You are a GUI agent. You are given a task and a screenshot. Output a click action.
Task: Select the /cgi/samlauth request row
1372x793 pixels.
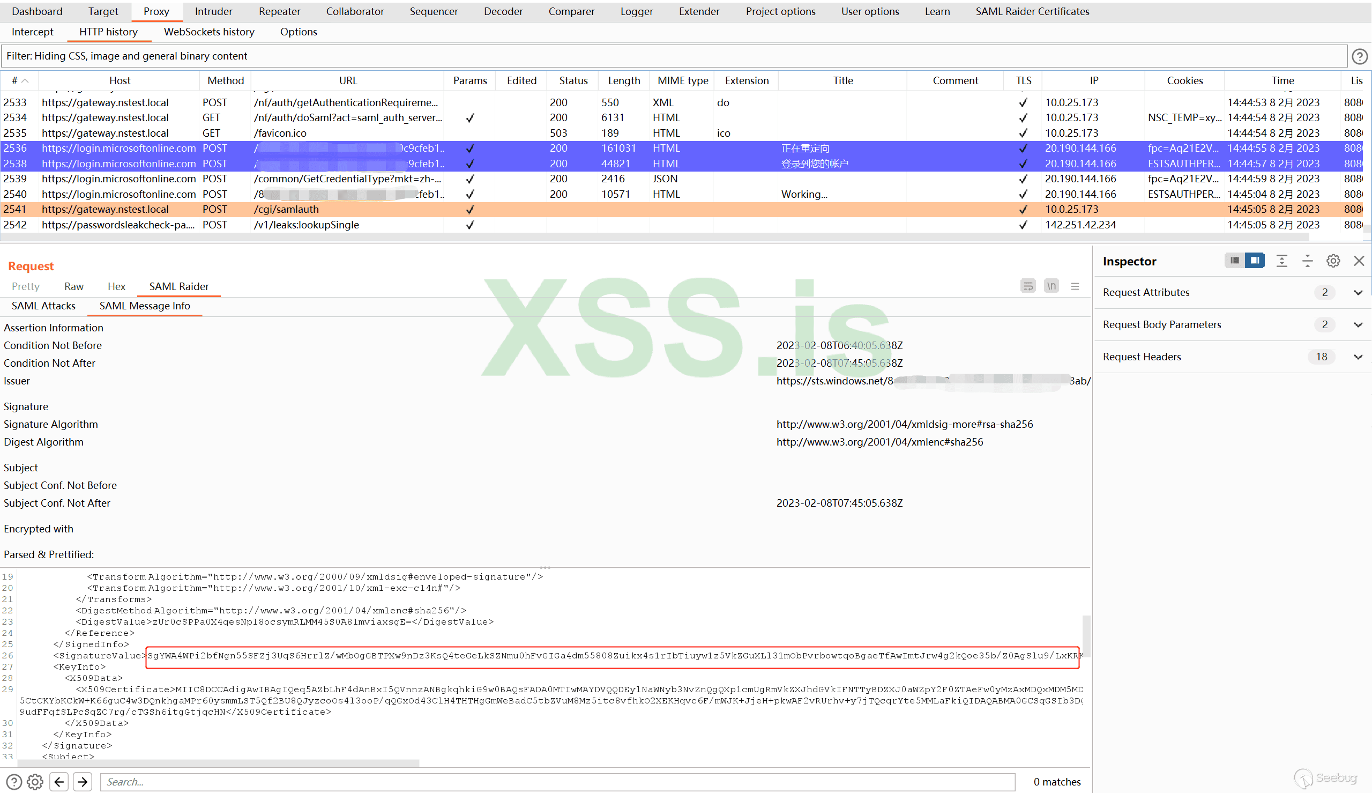coord(286,210)
